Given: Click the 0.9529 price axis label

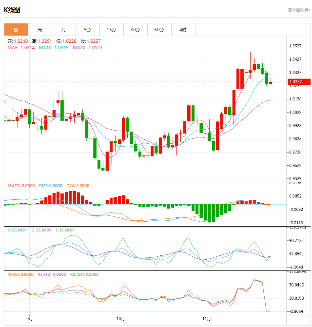Looking at the screenshot, I should coord(295,178).
